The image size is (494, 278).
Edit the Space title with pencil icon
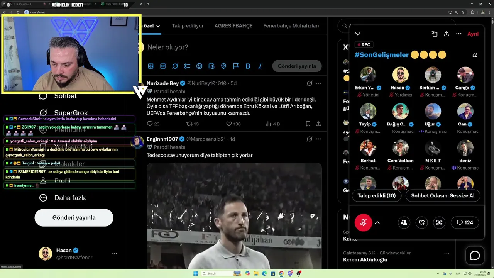[x=475, y=55]
